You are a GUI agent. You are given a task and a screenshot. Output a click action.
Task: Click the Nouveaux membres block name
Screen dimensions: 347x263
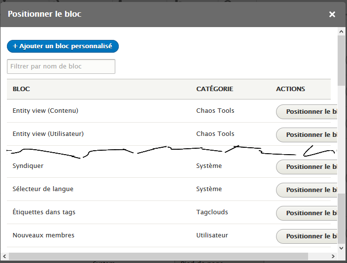(43, 235)
